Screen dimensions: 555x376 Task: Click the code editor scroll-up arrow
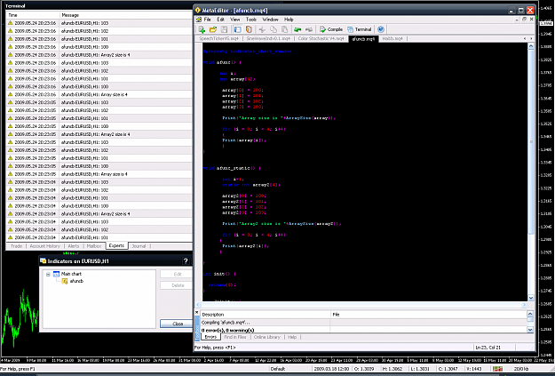coord(530,46)
